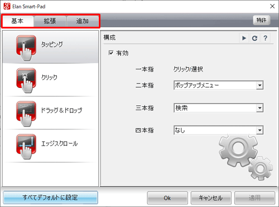This screenshot has height=207, width=279.
Task: Select the エッジスクロール gesture icon
Action: [x=26, y=147]
